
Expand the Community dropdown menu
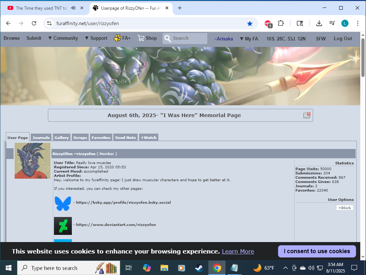pos(63,38)
